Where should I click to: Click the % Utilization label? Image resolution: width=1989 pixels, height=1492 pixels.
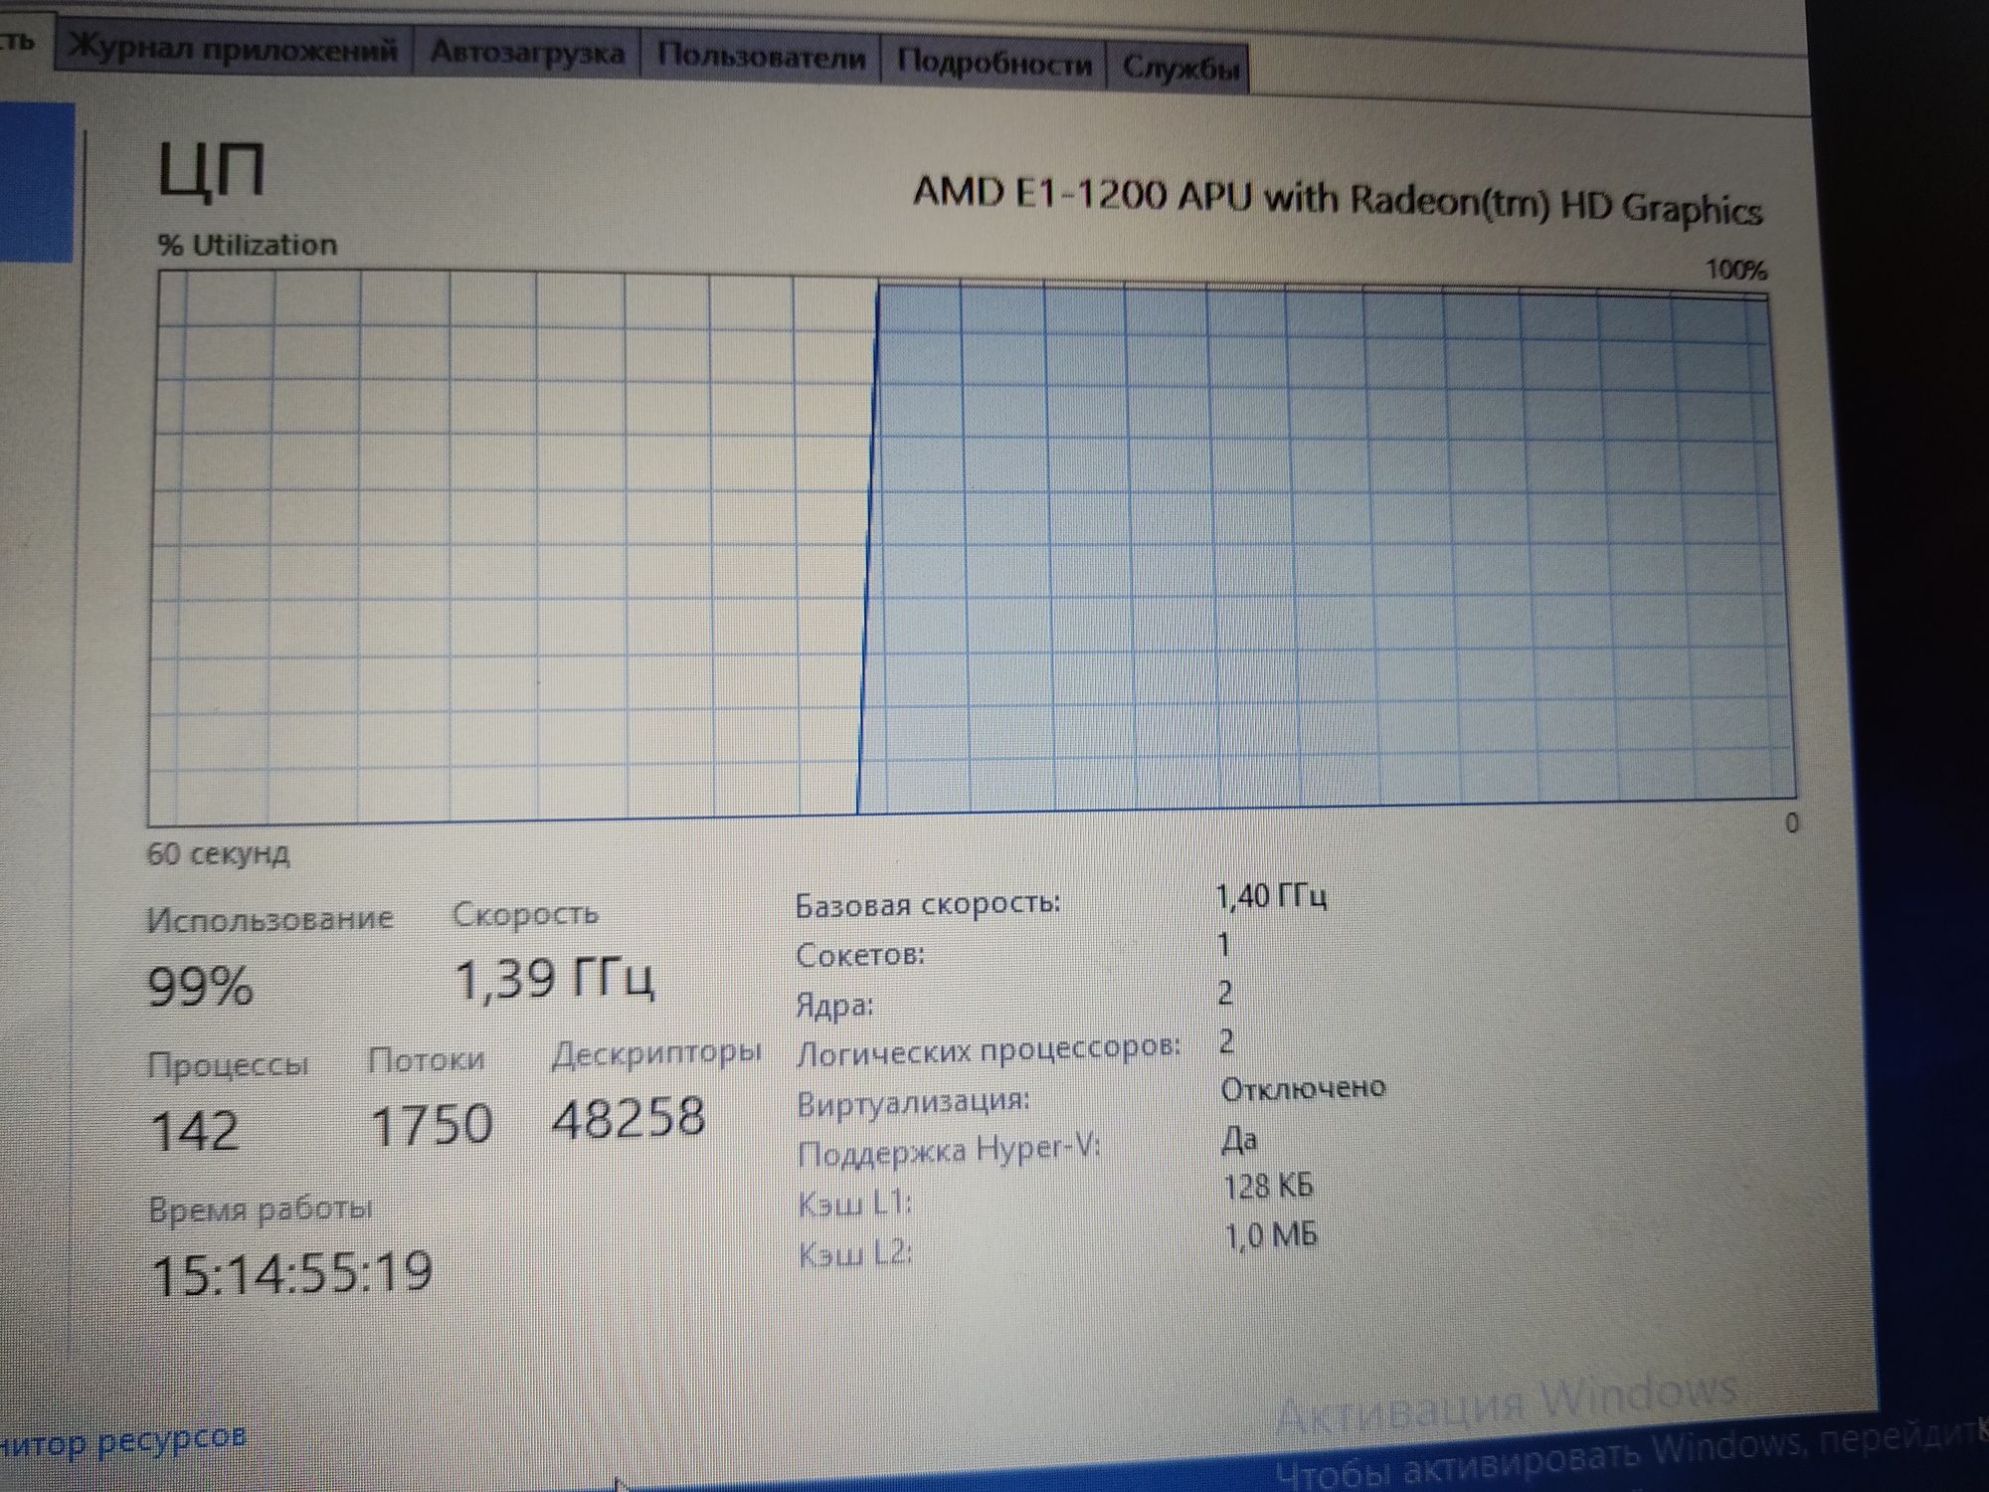tap(248, 245)
